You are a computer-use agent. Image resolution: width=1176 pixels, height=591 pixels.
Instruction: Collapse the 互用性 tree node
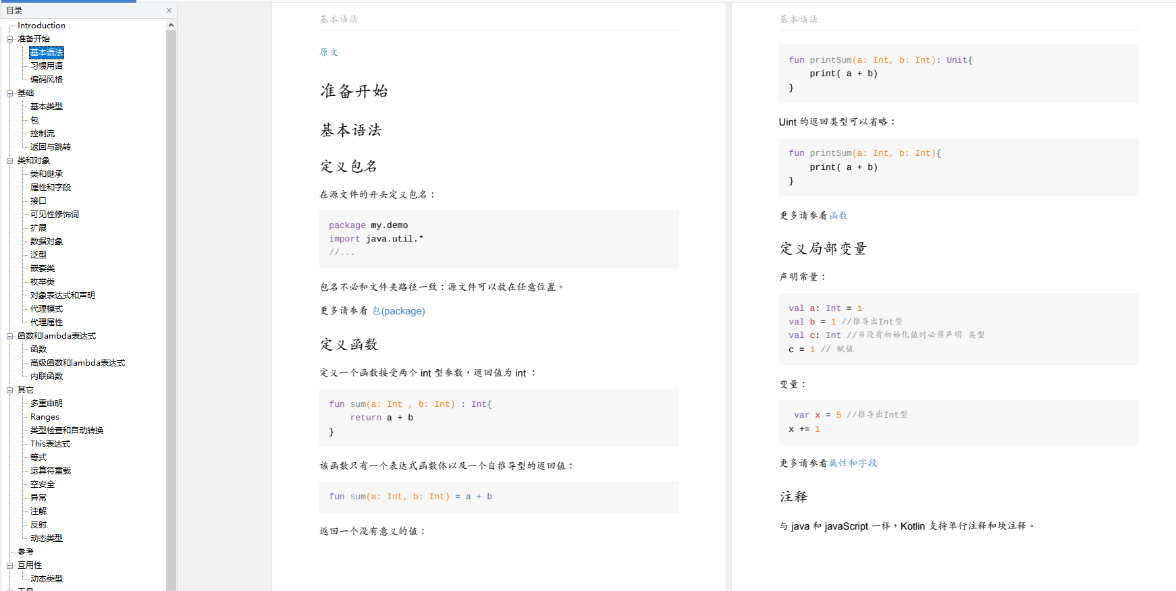[10, 565]
